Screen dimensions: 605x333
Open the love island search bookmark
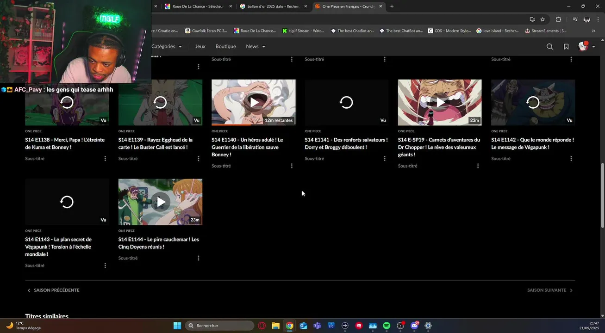[x=497, y=31]
